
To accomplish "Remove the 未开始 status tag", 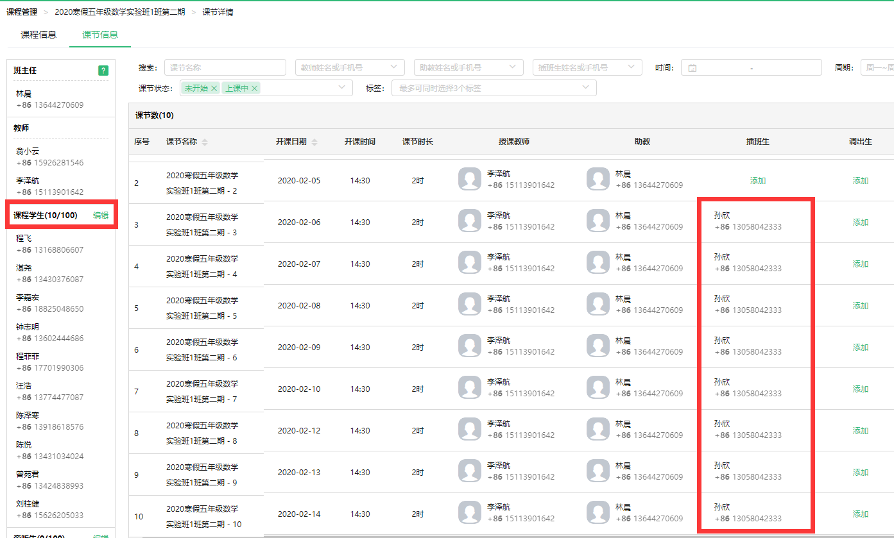I will click(x=214, y=88).
